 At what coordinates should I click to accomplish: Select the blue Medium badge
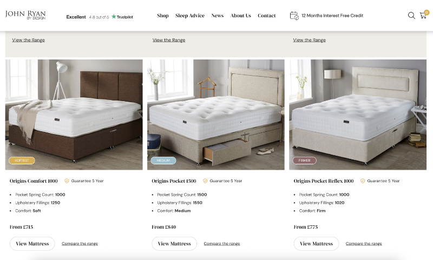coord(163,160)
